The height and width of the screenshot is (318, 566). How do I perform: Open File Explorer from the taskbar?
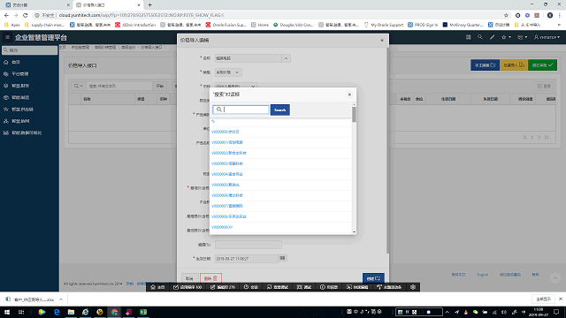tap(71, 312)
